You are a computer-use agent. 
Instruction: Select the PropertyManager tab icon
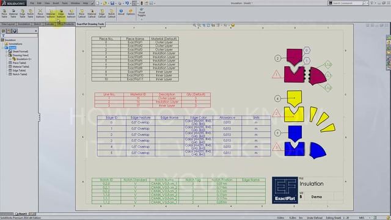[9, 31]
